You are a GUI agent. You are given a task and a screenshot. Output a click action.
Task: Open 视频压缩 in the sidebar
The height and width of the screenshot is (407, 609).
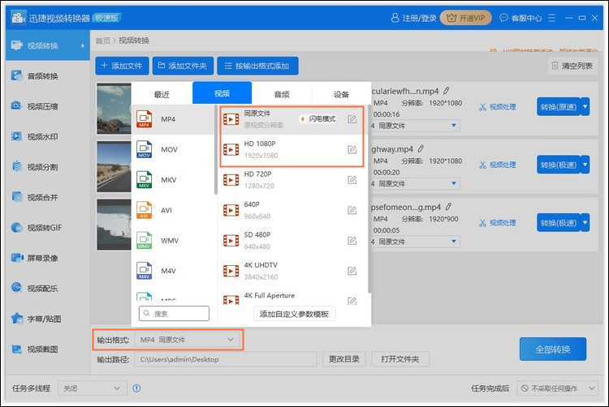[47, 106]
